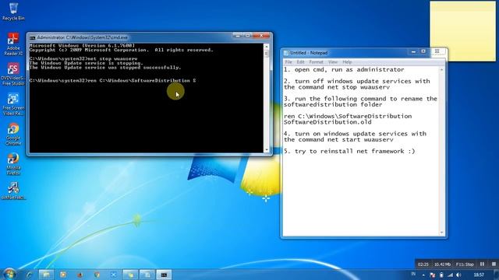The height and width of the screenshot is (280, 499).
Task: Open the Format menu in Notepad
Action: click(316, 62)
